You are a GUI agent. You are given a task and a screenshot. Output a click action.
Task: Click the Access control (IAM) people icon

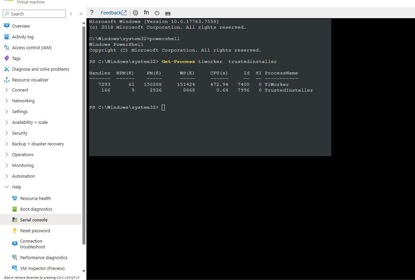pyautogui.click(x=7, y=47)
